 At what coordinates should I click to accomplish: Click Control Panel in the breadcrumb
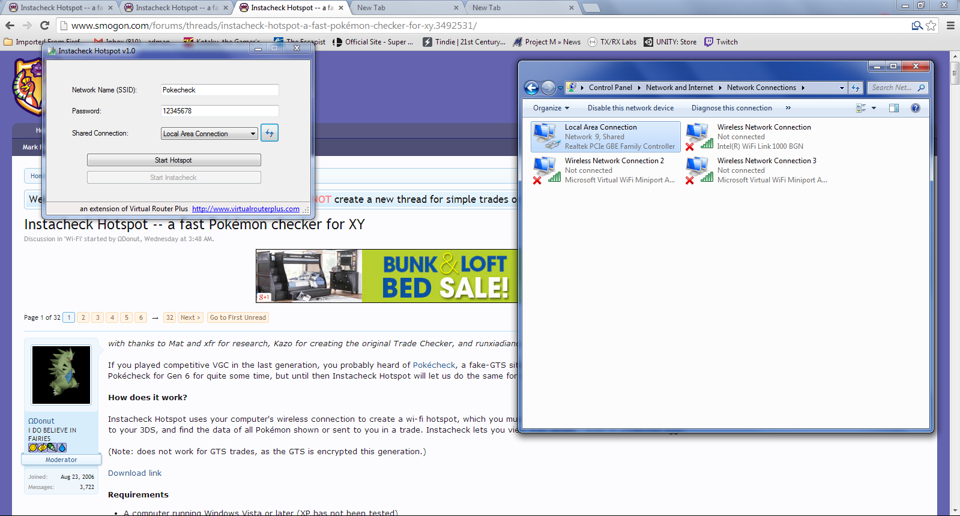610,88
